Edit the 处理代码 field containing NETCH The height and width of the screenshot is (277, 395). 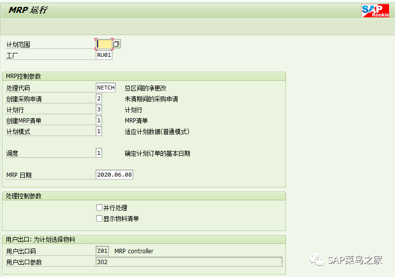(106, 88)
